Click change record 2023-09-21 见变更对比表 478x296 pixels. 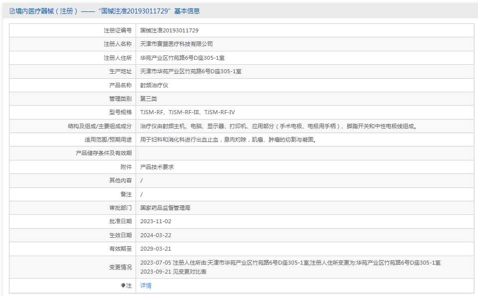(173, 272)
